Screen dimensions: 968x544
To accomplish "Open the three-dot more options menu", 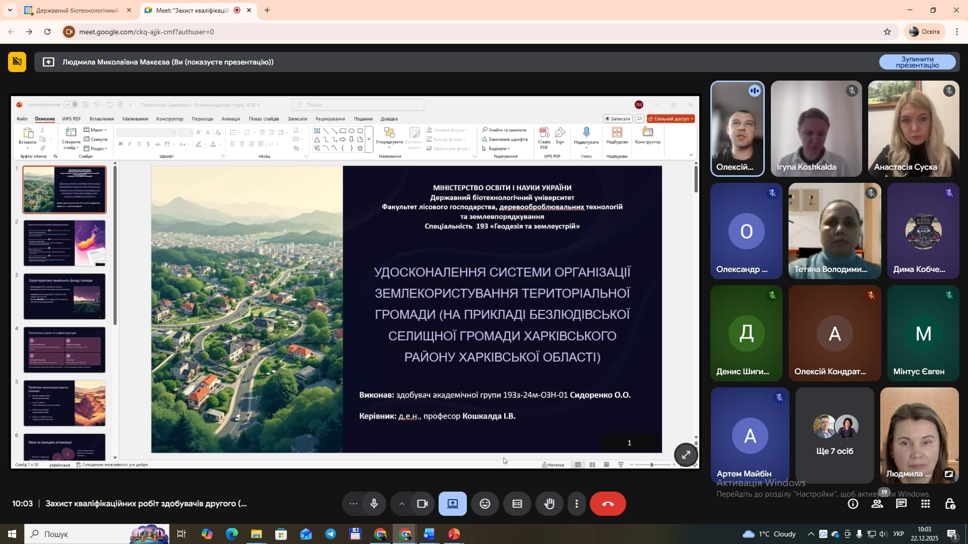I will 577,504.
